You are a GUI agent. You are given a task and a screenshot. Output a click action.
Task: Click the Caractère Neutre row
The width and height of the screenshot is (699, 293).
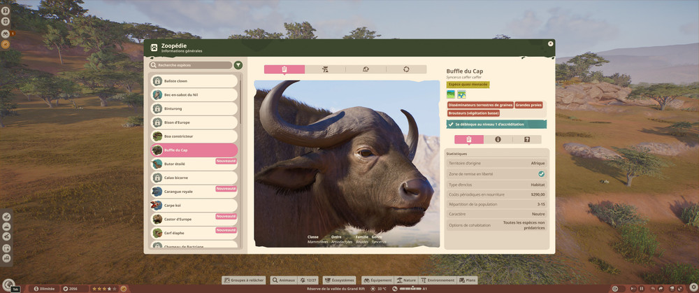[496, 214]
